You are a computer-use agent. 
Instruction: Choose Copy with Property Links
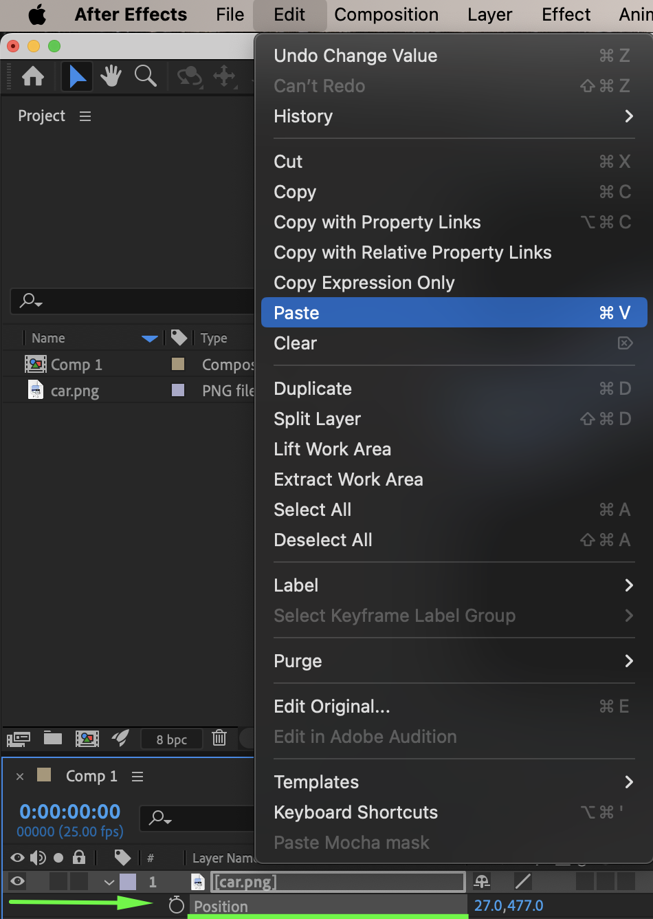tap(454, 222)
